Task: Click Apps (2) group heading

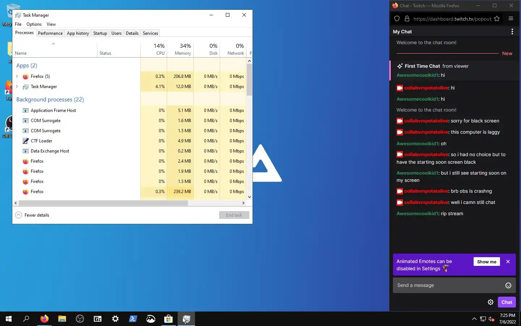Action: coord(27,66)
